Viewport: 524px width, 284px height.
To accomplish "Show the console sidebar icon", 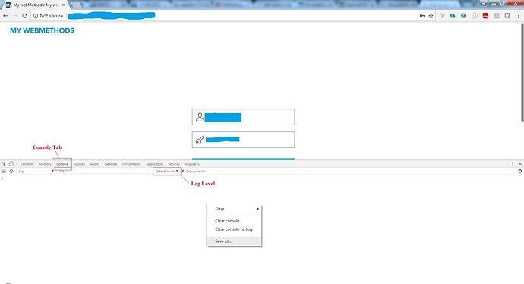I will [4, 171].
